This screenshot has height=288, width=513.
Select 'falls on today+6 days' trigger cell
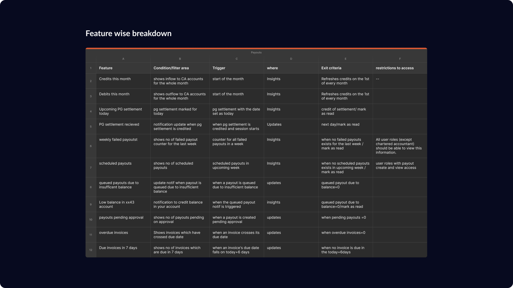pyautogui.click(x=236, y=250)
